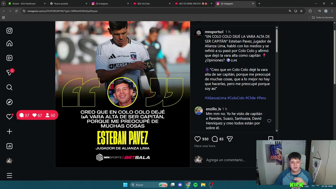Open Chrome profile avatar
The width and height of the screenshot is (336, 189).
326,11
